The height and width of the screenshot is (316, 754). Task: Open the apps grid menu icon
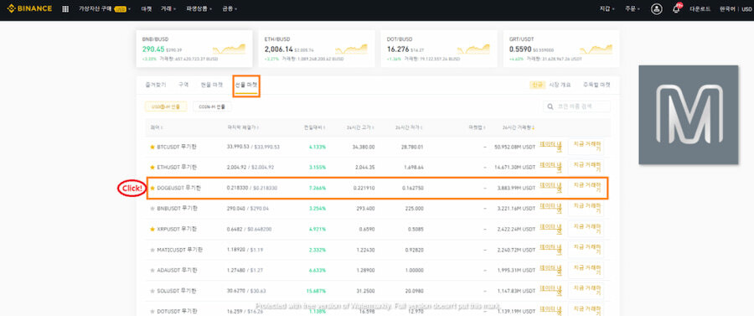pyautogui.click(x=65, y=9)
